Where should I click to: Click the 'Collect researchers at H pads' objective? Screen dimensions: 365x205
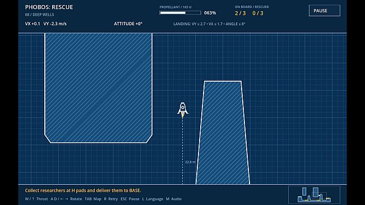coord(83,190)
